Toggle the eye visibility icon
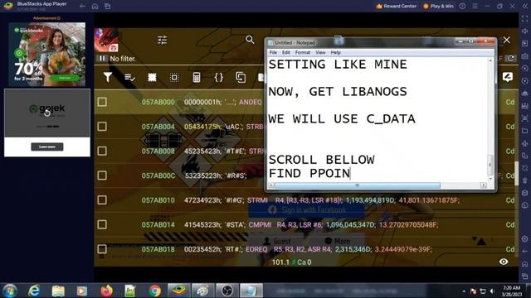The image size is (531, 298). click(504, 262)
